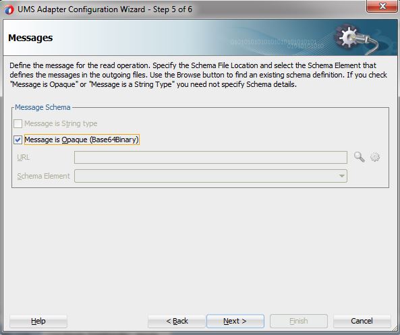Close the wizard with the red X
400x335 pixels.
click(x=382, y=6)
